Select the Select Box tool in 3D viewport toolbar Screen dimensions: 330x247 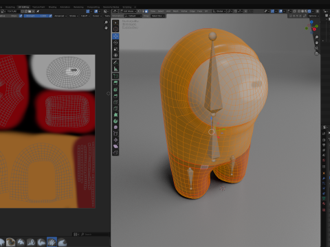click(115, 23)
